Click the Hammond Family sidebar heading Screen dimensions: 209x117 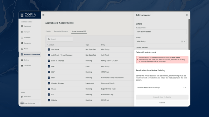point(27,22)
